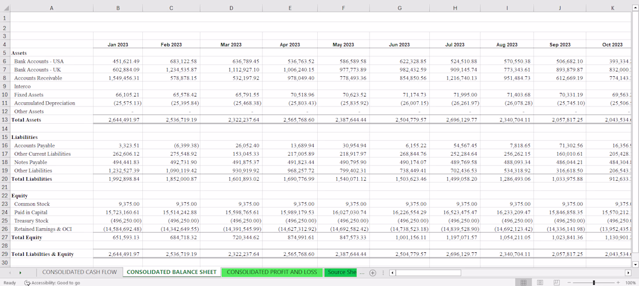Click the Sep 2023 header cell

point(560,45)
